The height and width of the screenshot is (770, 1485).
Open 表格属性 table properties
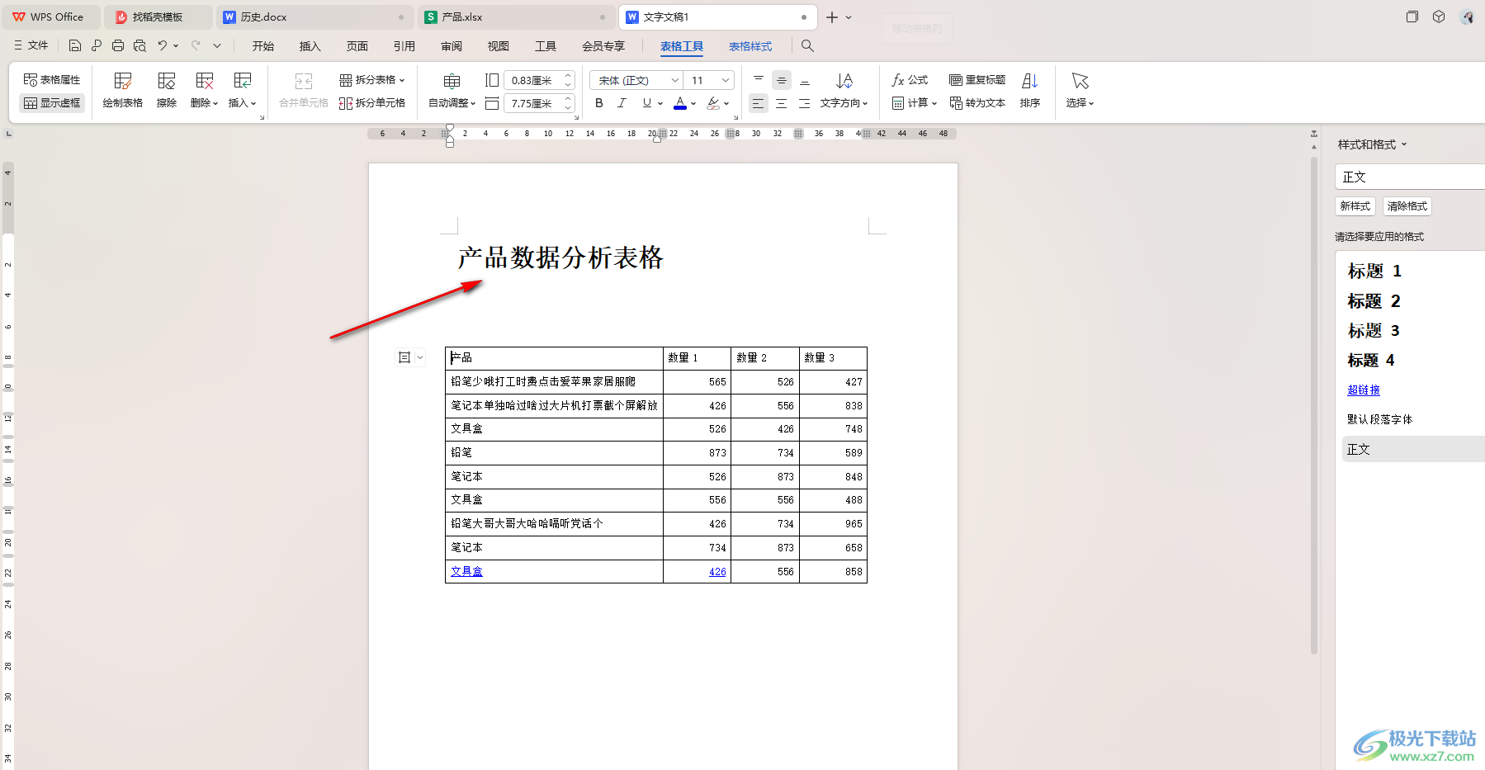tap(52, 80)
